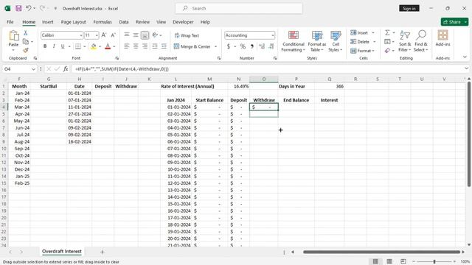Image resolution: width=472 pixels, height=265 pixels.
Task: Switch to Formulas tab
Action: tap(103, 22)
